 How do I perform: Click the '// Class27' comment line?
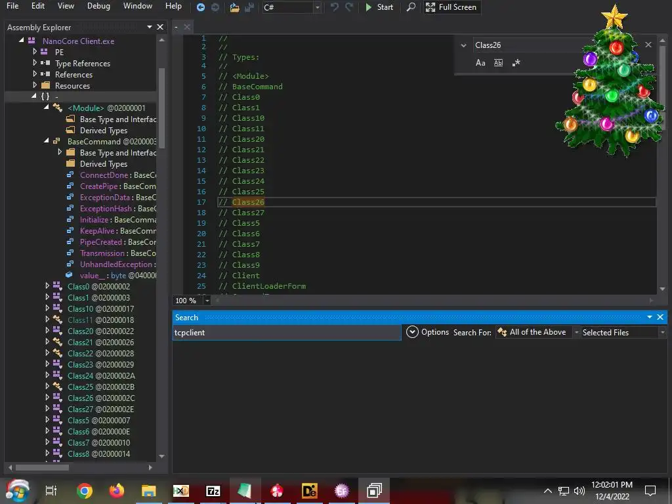[241, 213]
